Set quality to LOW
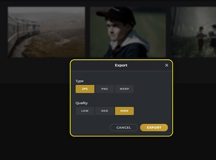The width and height of the screenshot is (216, 160). tap(85, 111)
